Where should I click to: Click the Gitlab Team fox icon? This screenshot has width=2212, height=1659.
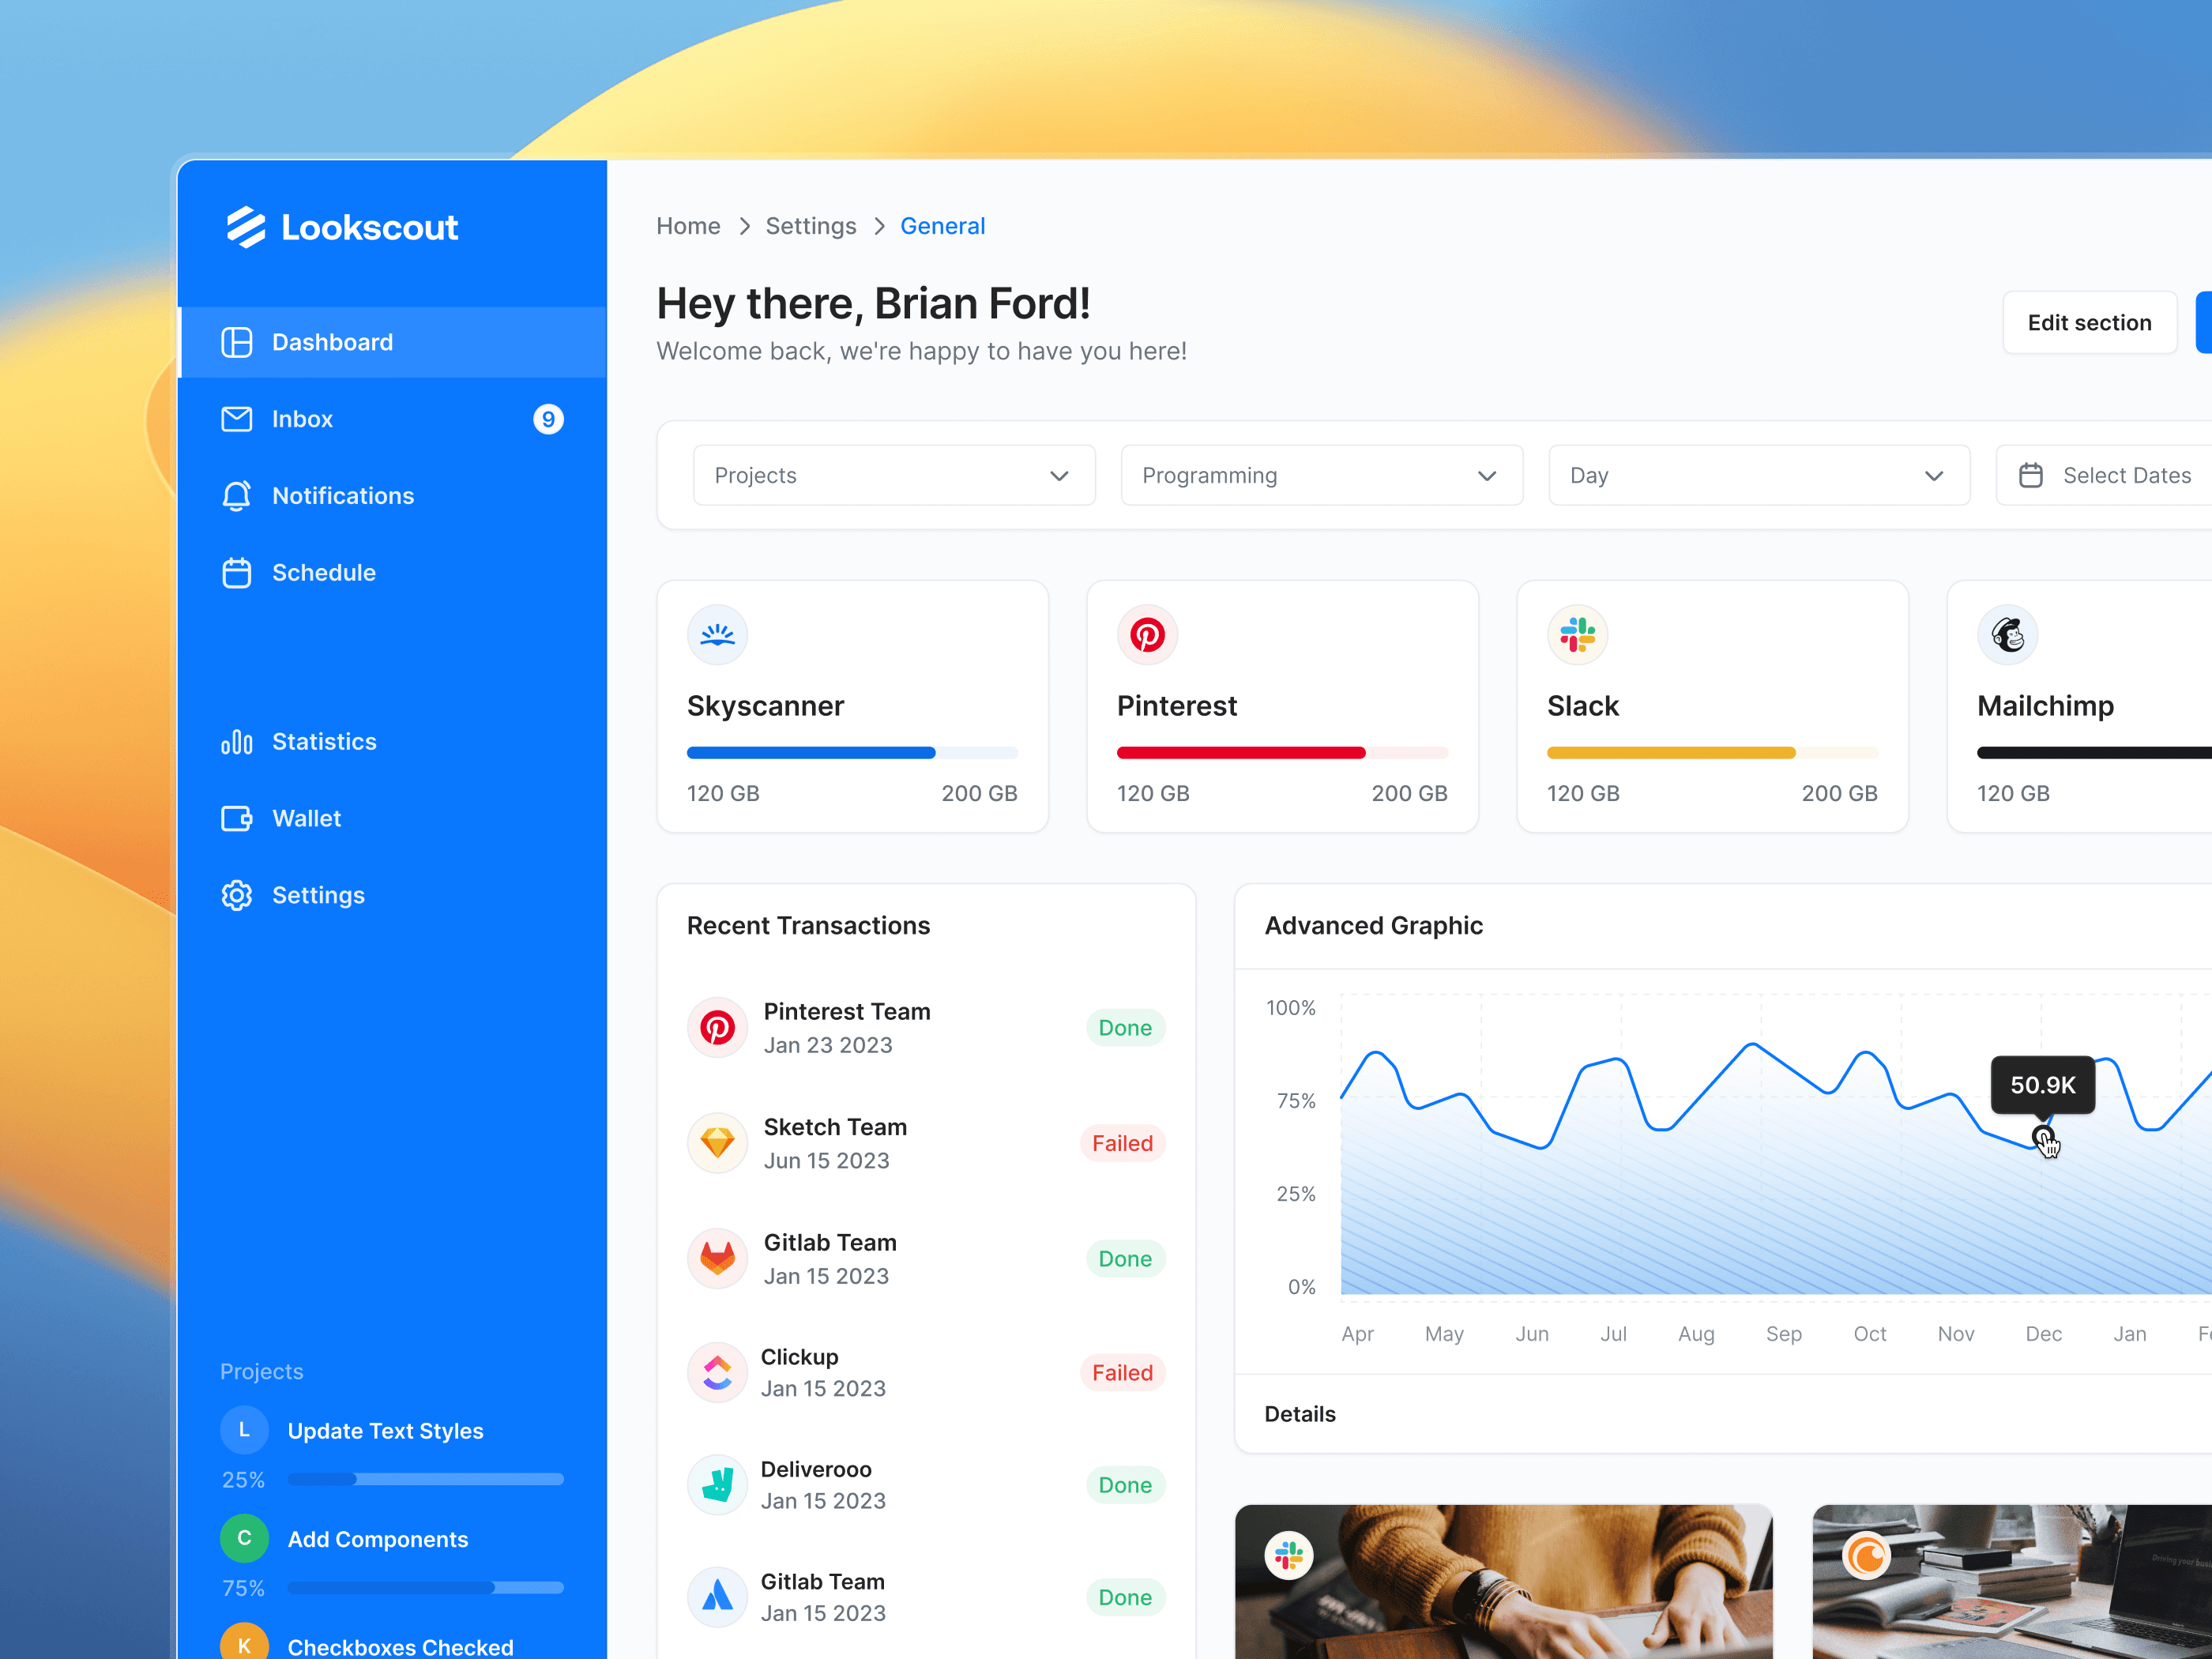[717, 1258]
